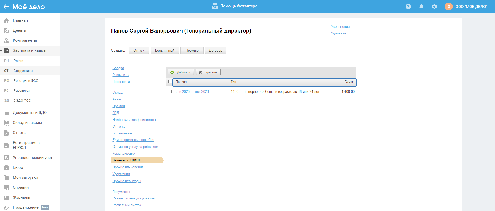The width and height of the screenshot is (495, 211).
Task: Click the Регистрация в ЕГРЮЛ icon
Action: click(x=6, y=145)
